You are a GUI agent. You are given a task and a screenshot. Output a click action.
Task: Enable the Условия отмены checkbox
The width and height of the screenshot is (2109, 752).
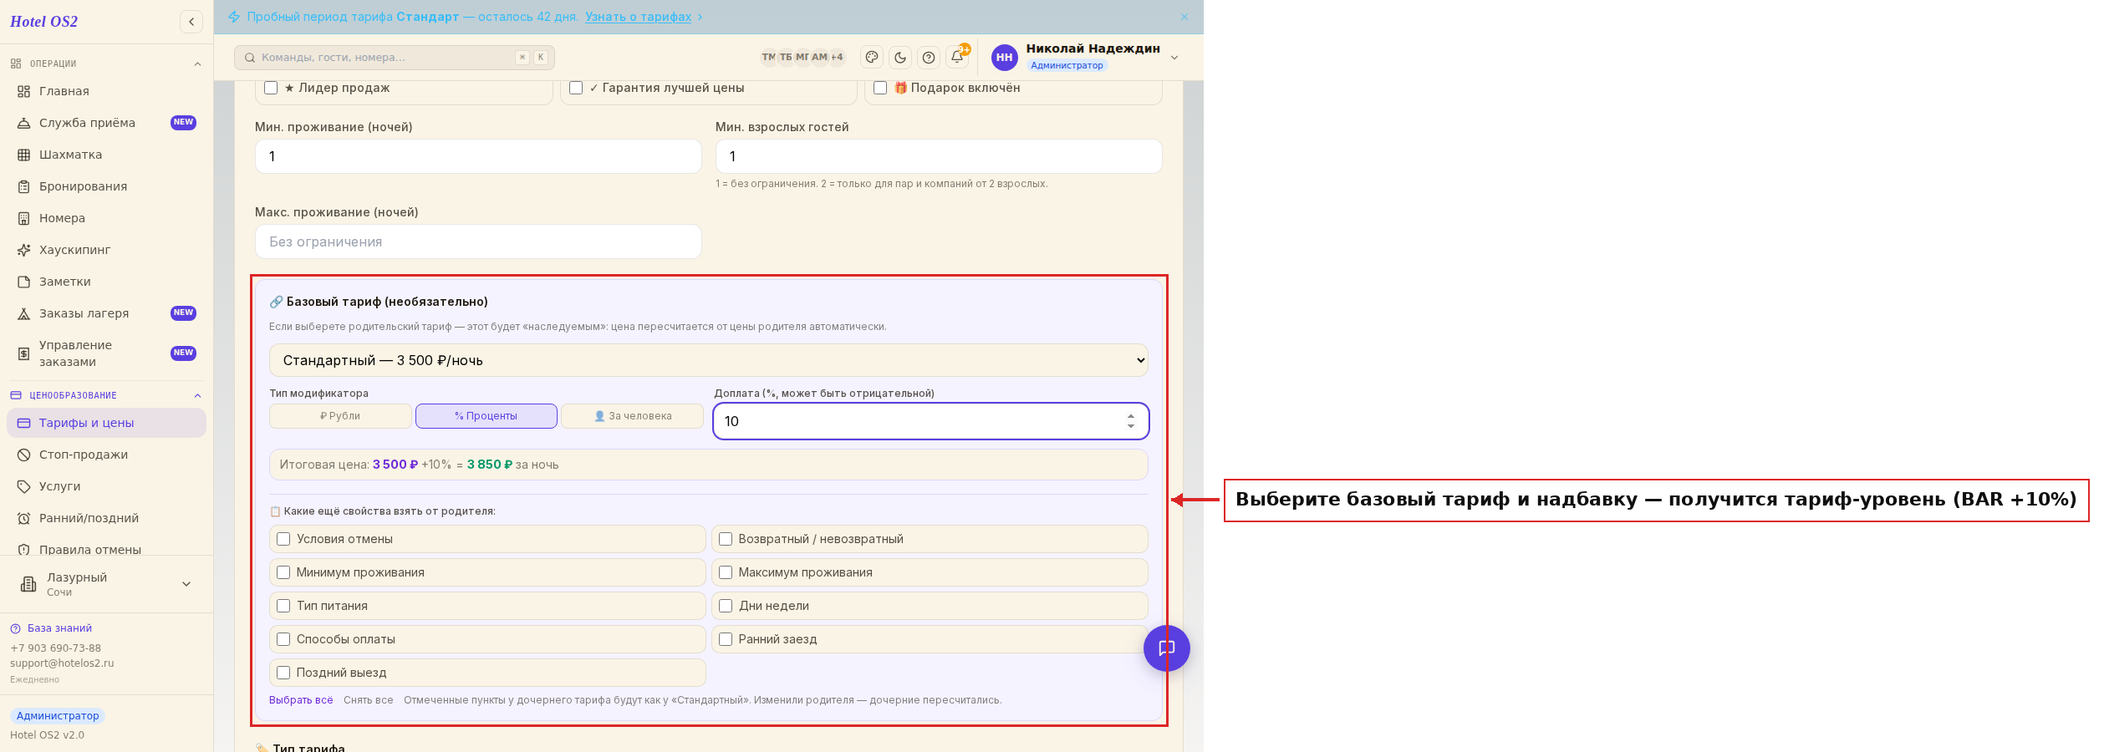coord(283,539)
